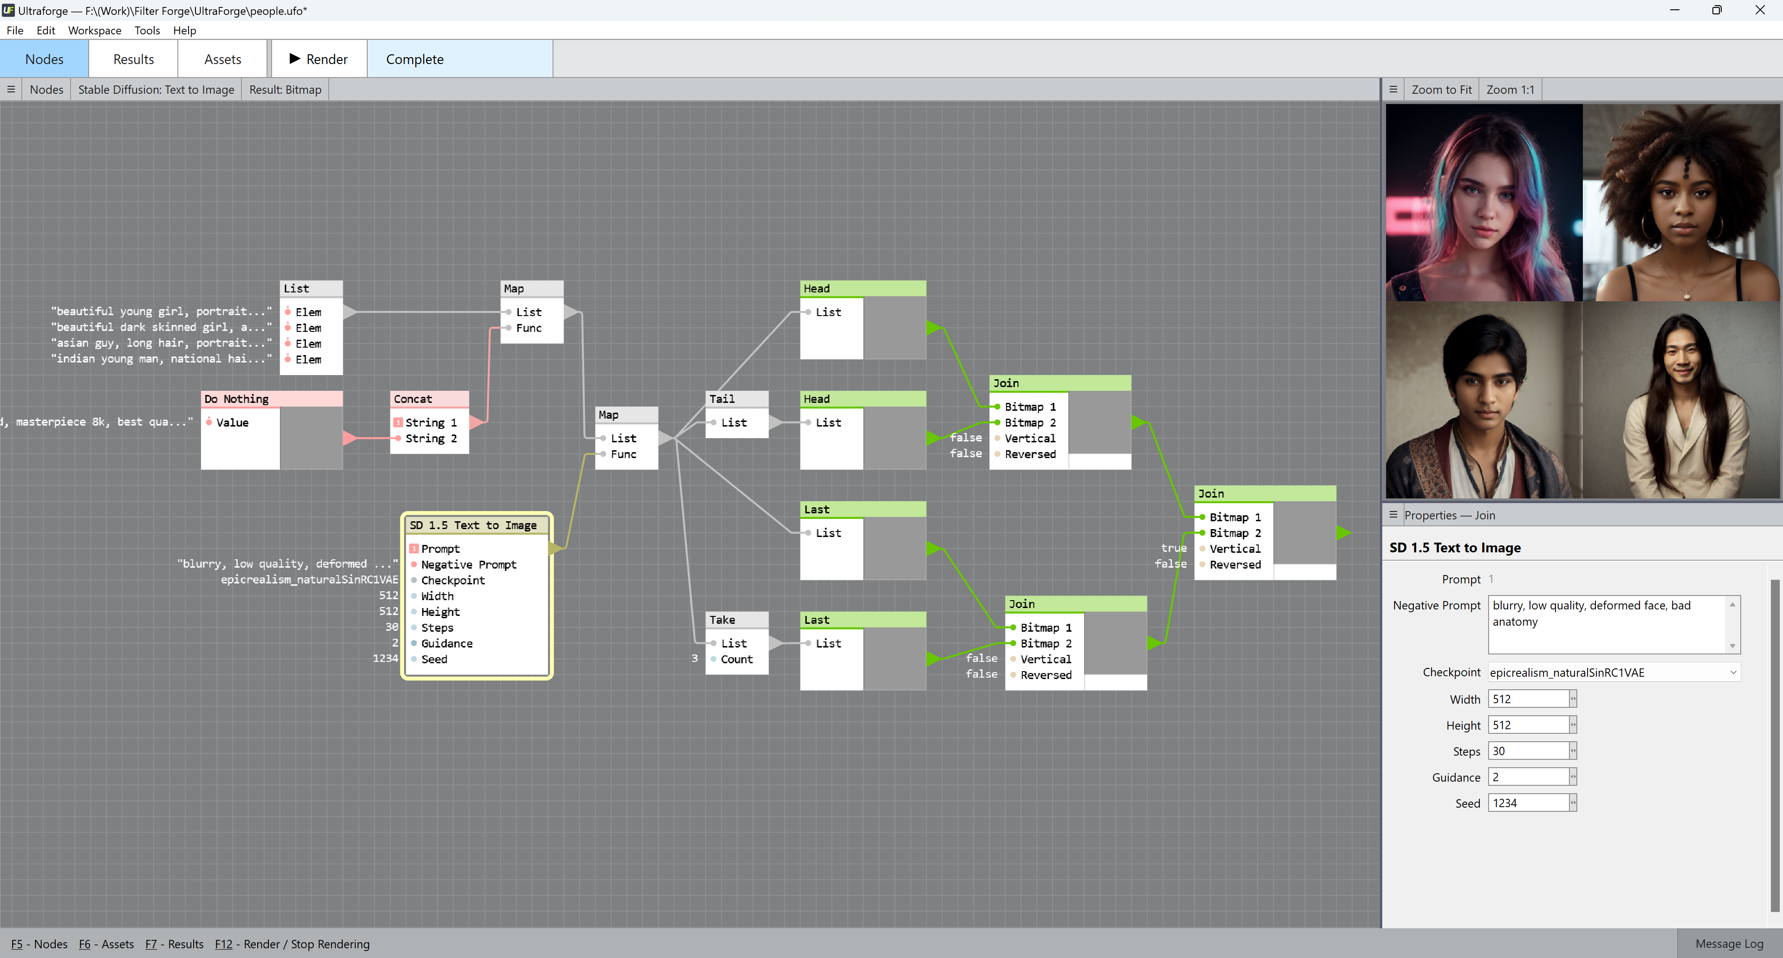Open the Message Log
This screenshot has width=1783, height=958.
[1728, 944]
